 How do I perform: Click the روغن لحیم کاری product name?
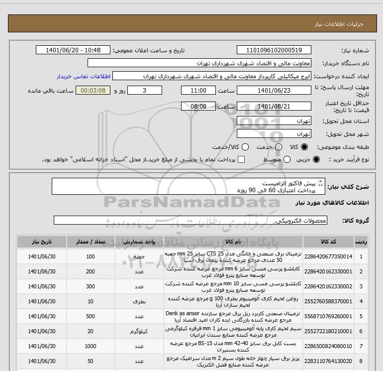233,302
